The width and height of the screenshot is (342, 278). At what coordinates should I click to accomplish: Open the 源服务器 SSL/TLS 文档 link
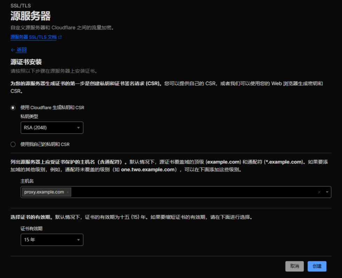click(x=33, y=37)
